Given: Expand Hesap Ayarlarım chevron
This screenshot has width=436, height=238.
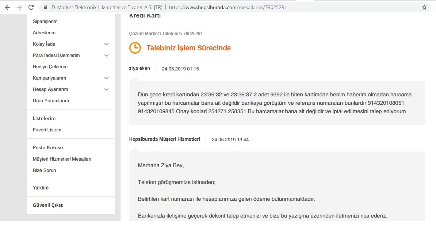Looking at the screenshot, I should tap(106, 89).
